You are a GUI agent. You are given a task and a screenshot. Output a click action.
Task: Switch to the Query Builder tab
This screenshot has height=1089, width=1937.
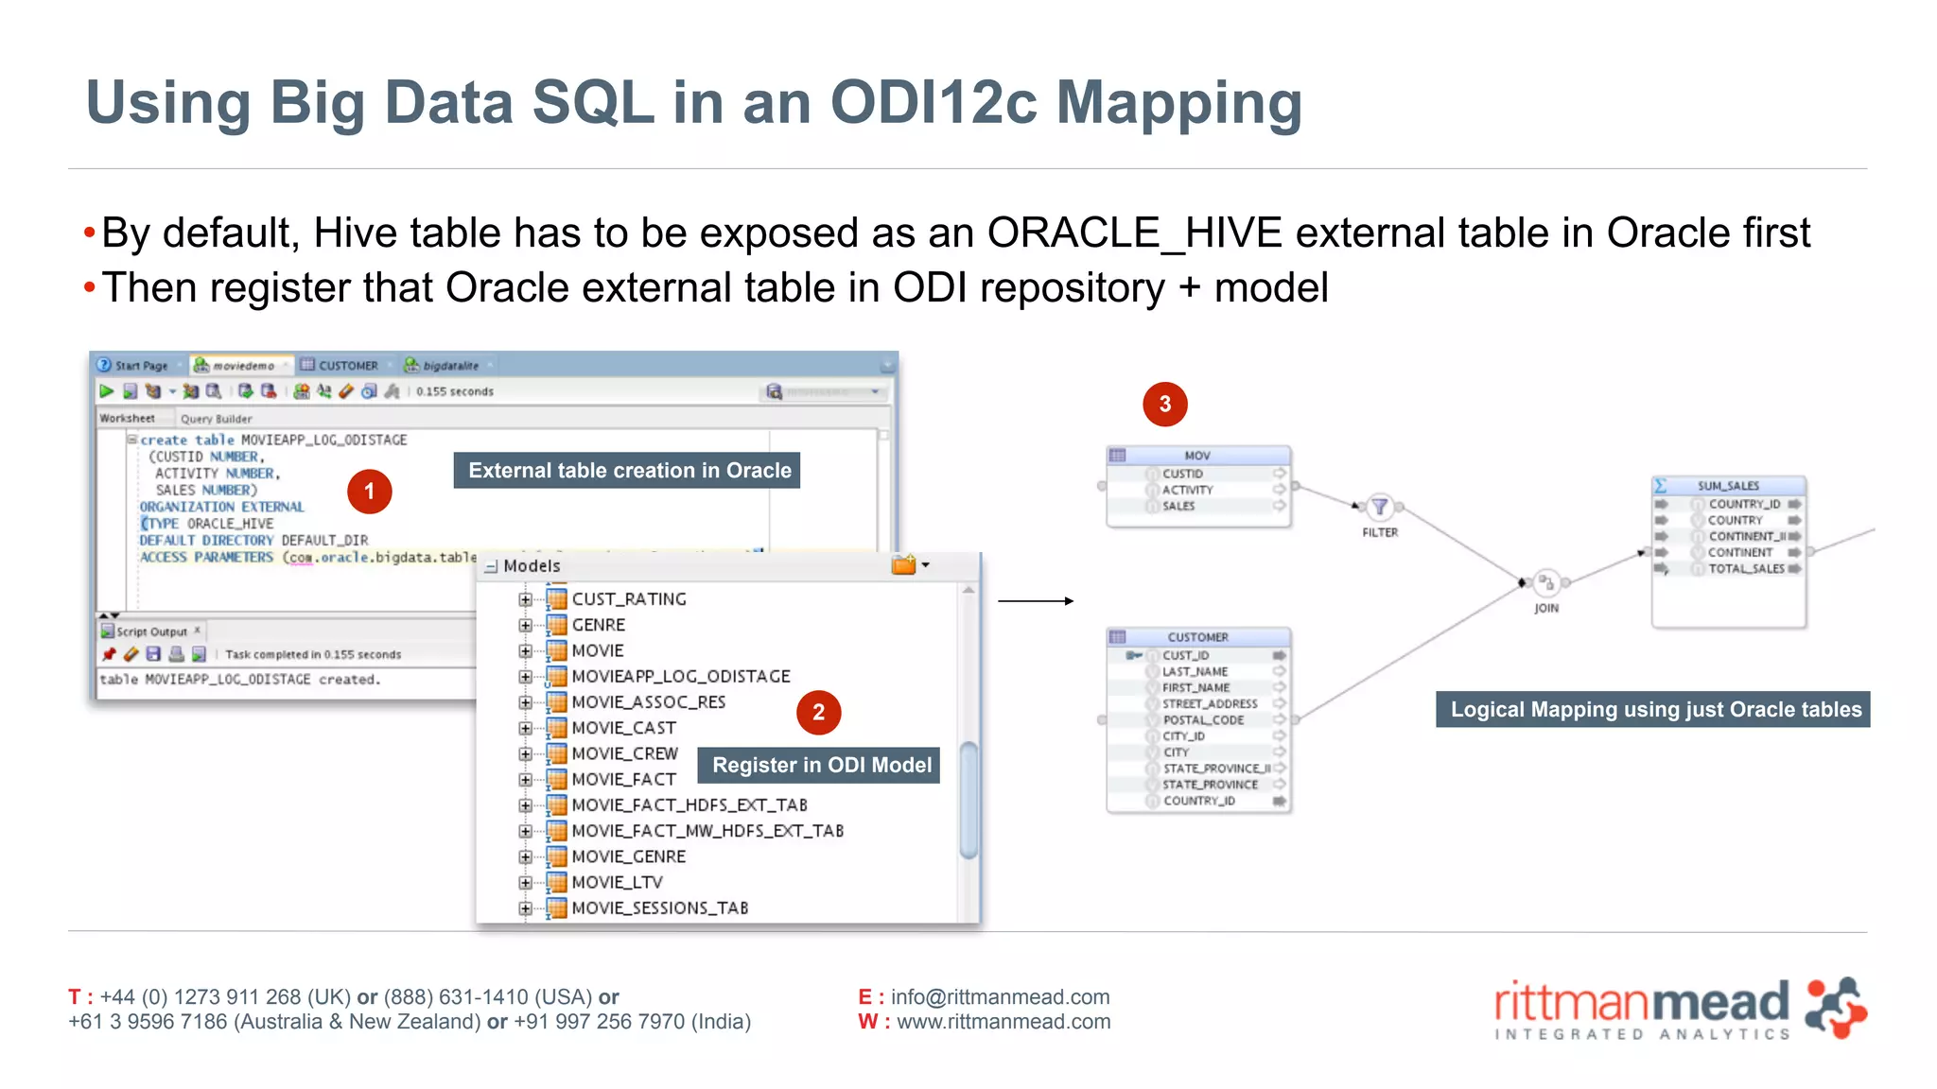click(x=217, y=419)
